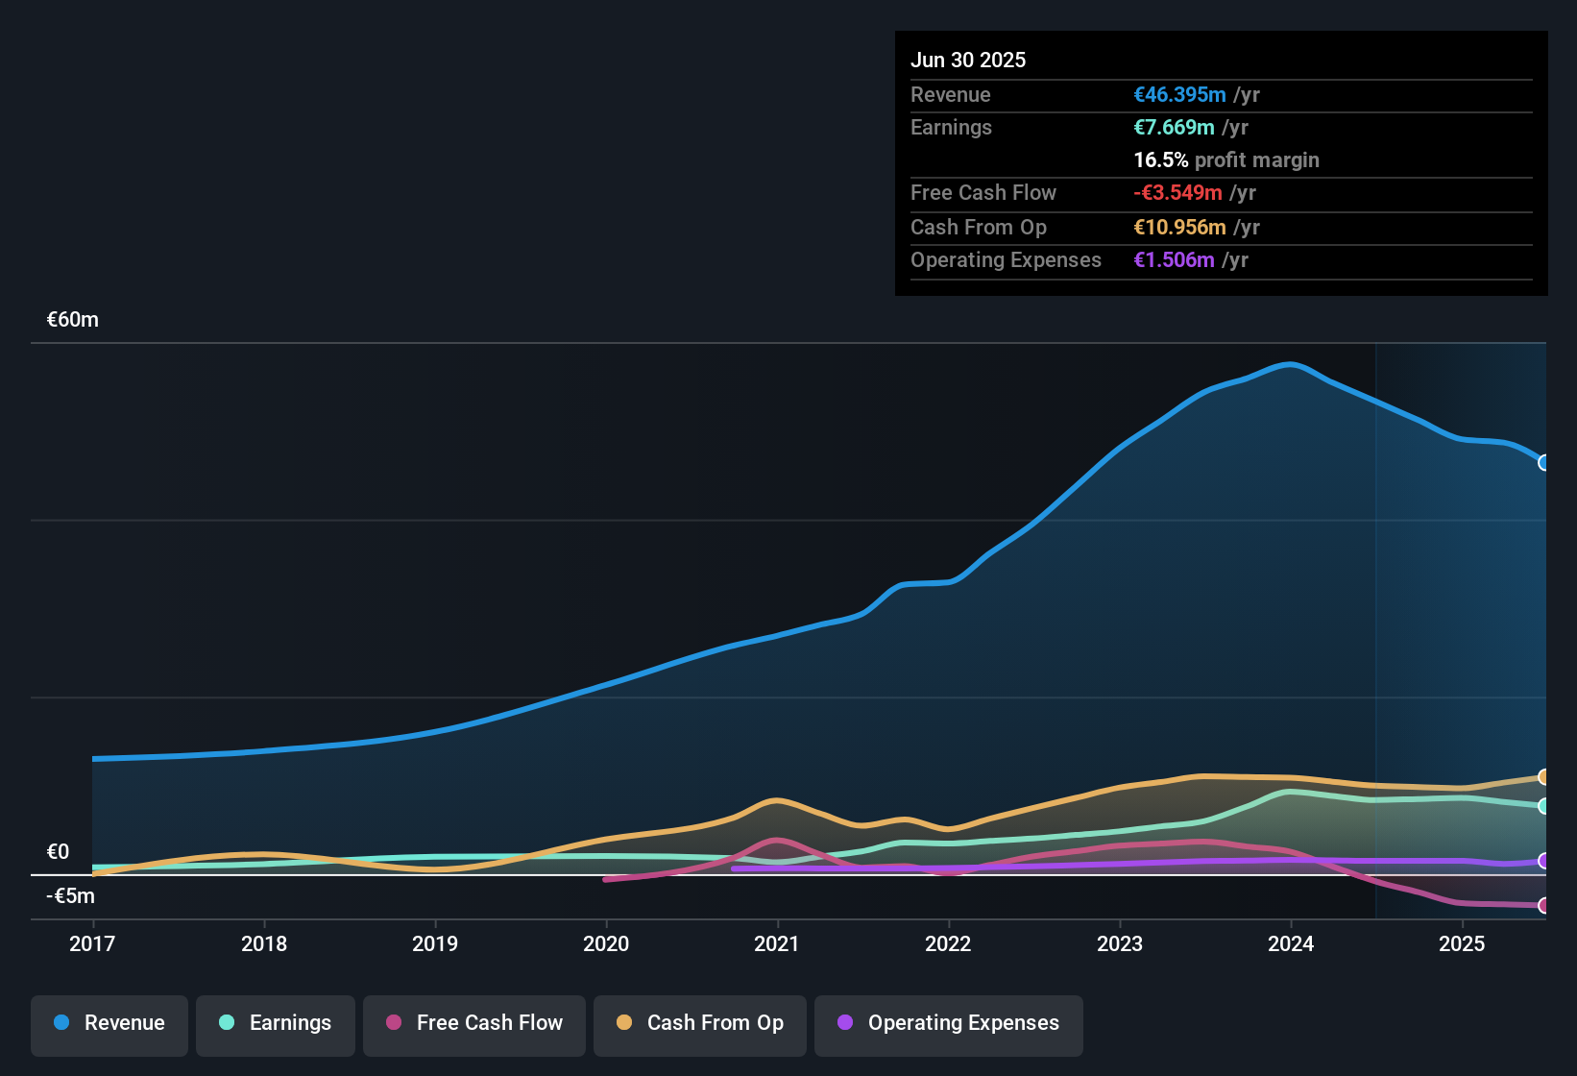Click the Jun 30 2025 tooltip date header
This screenshot has width=1577, height=1076.
(x=968, y=60)
